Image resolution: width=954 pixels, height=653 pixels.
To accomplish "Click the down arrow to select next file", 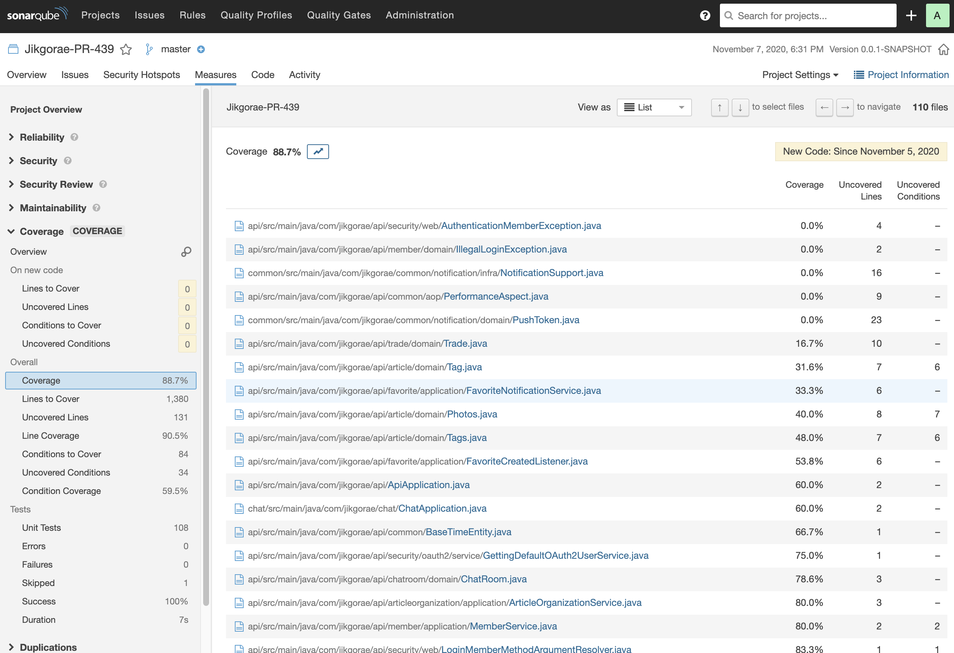I will (740, 107).
